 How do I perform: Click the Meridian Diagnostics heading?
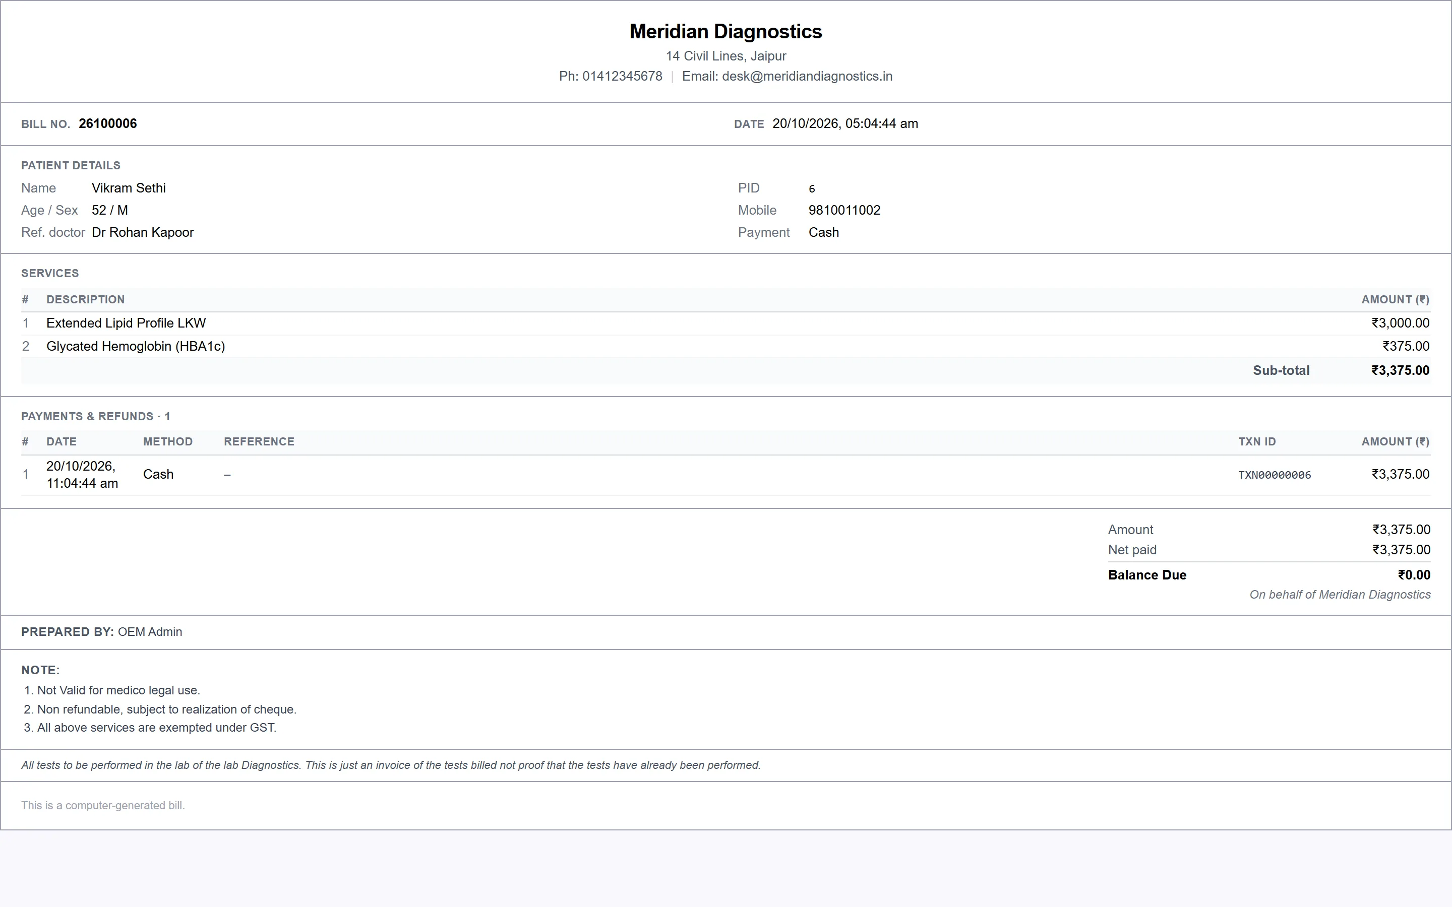click(x=725, y=31)
